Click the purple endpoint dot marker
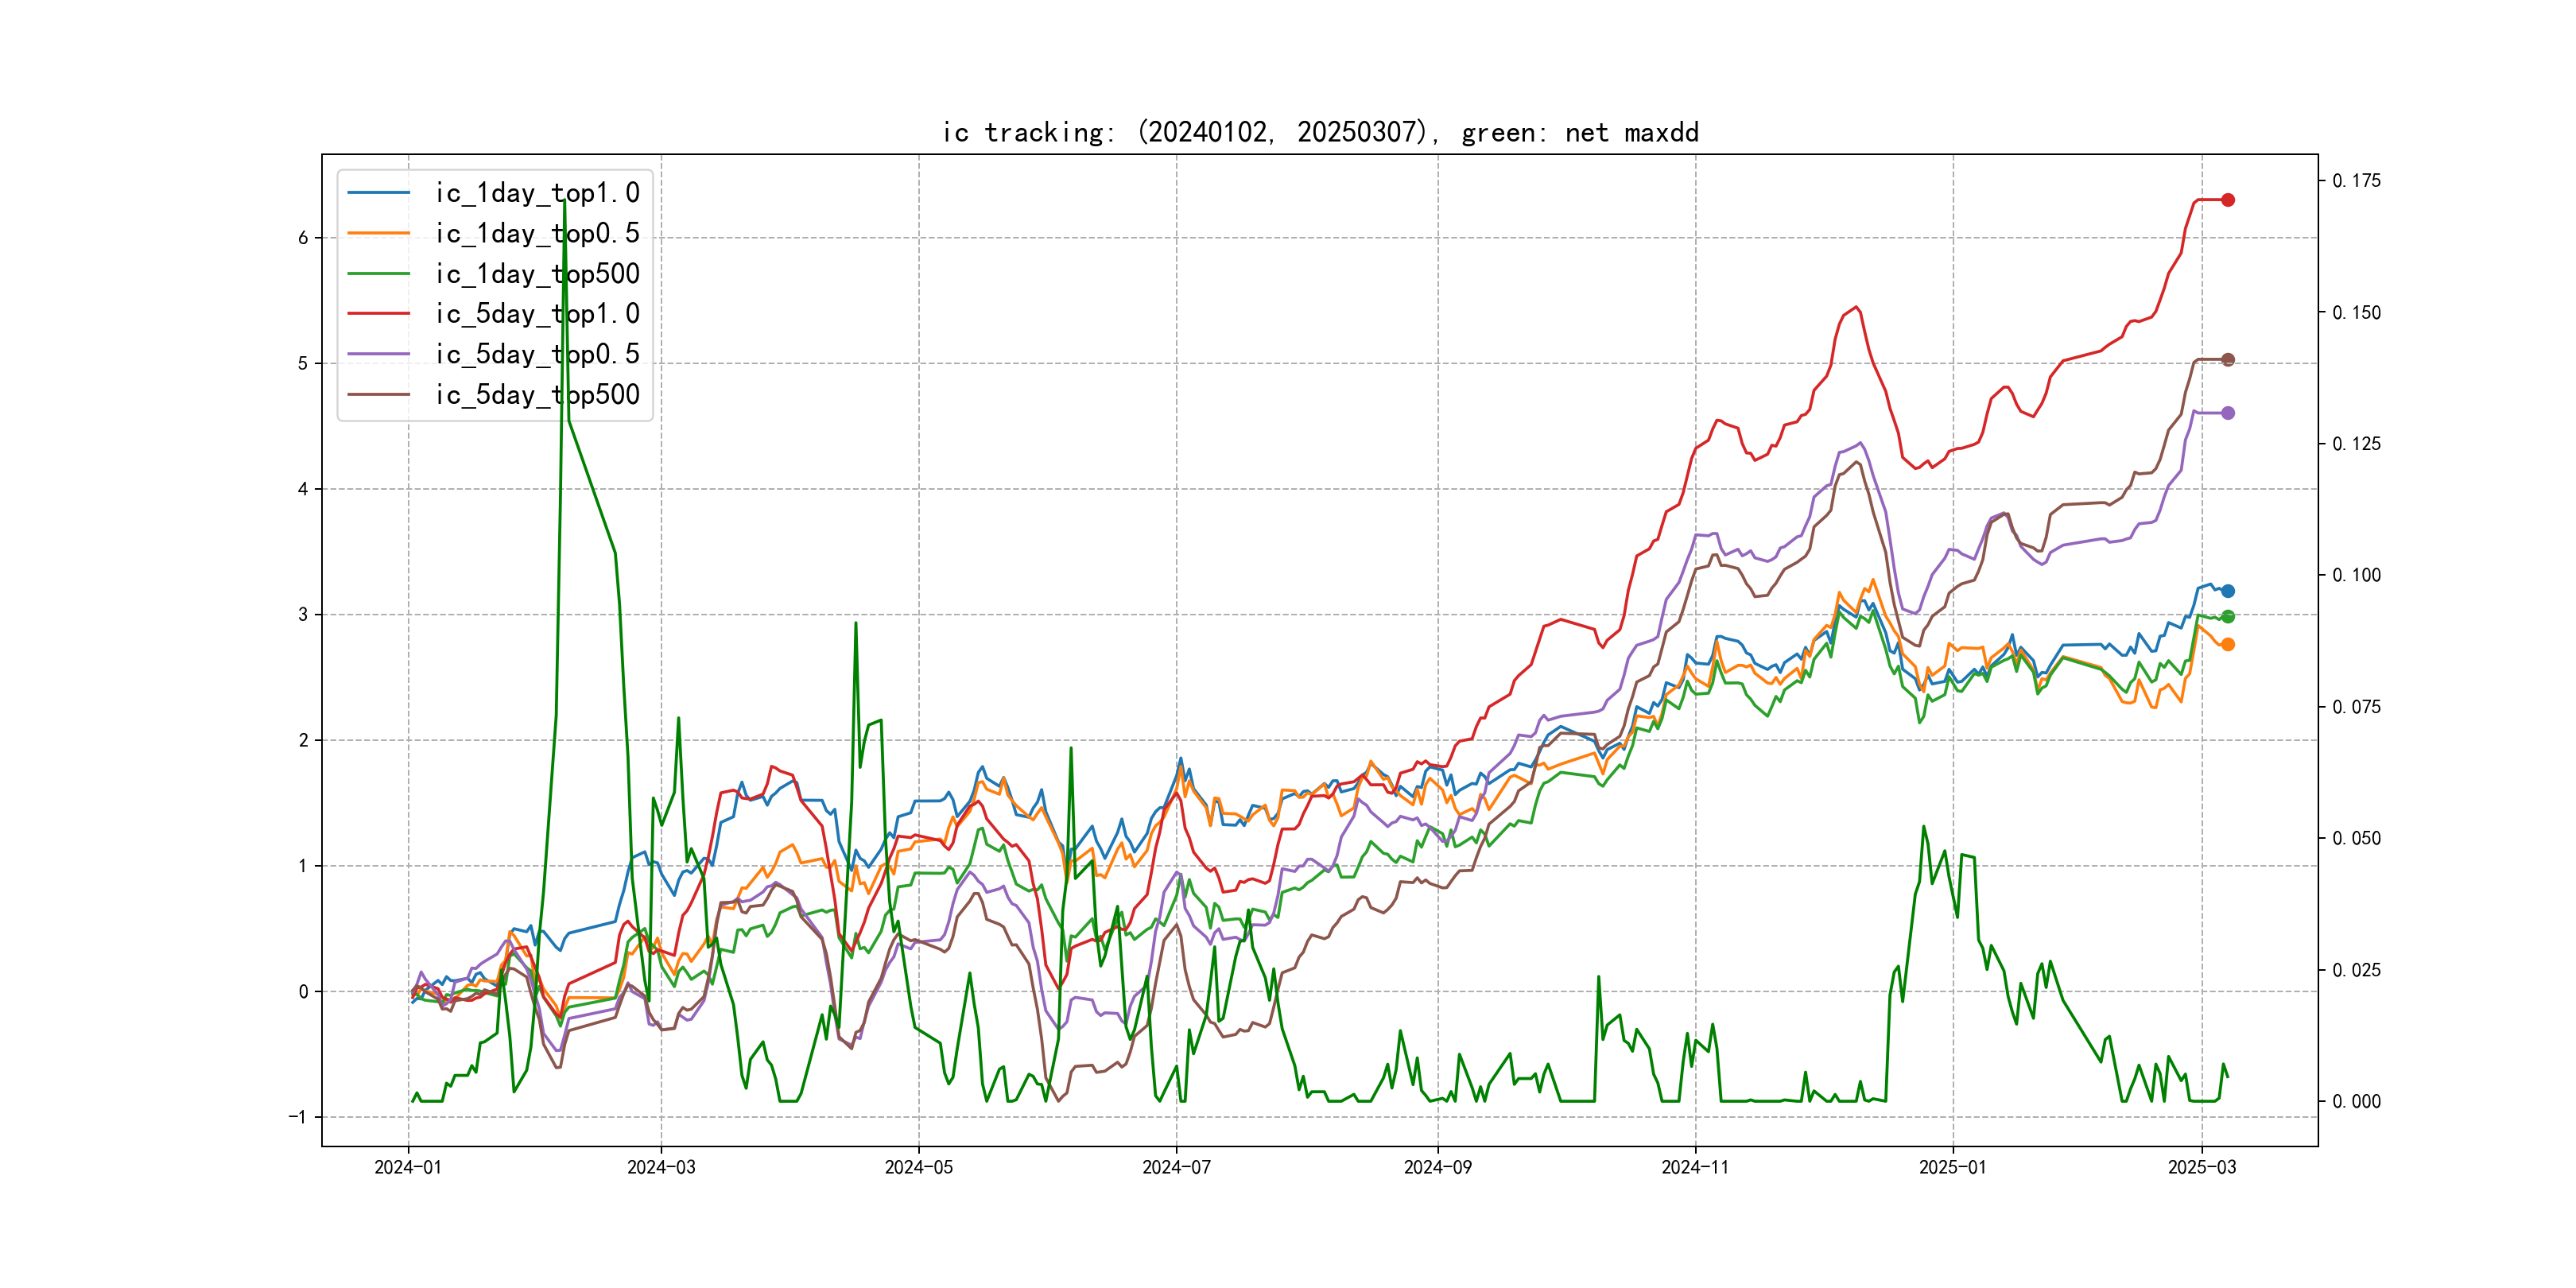 tap(2228, 413)
